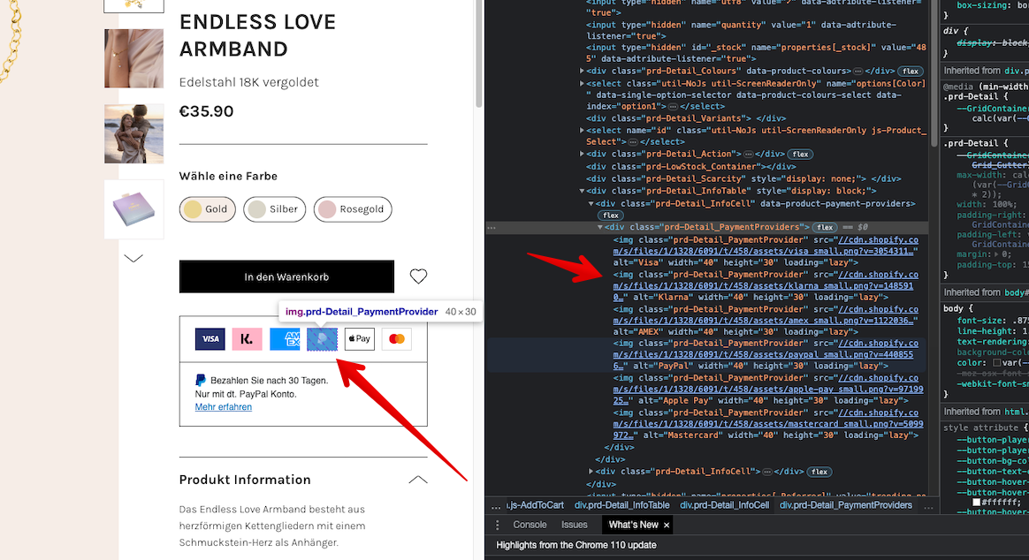
Task: Click flex badge under prd-Detail_InfoCell opening tag
Action: (610, 216)
